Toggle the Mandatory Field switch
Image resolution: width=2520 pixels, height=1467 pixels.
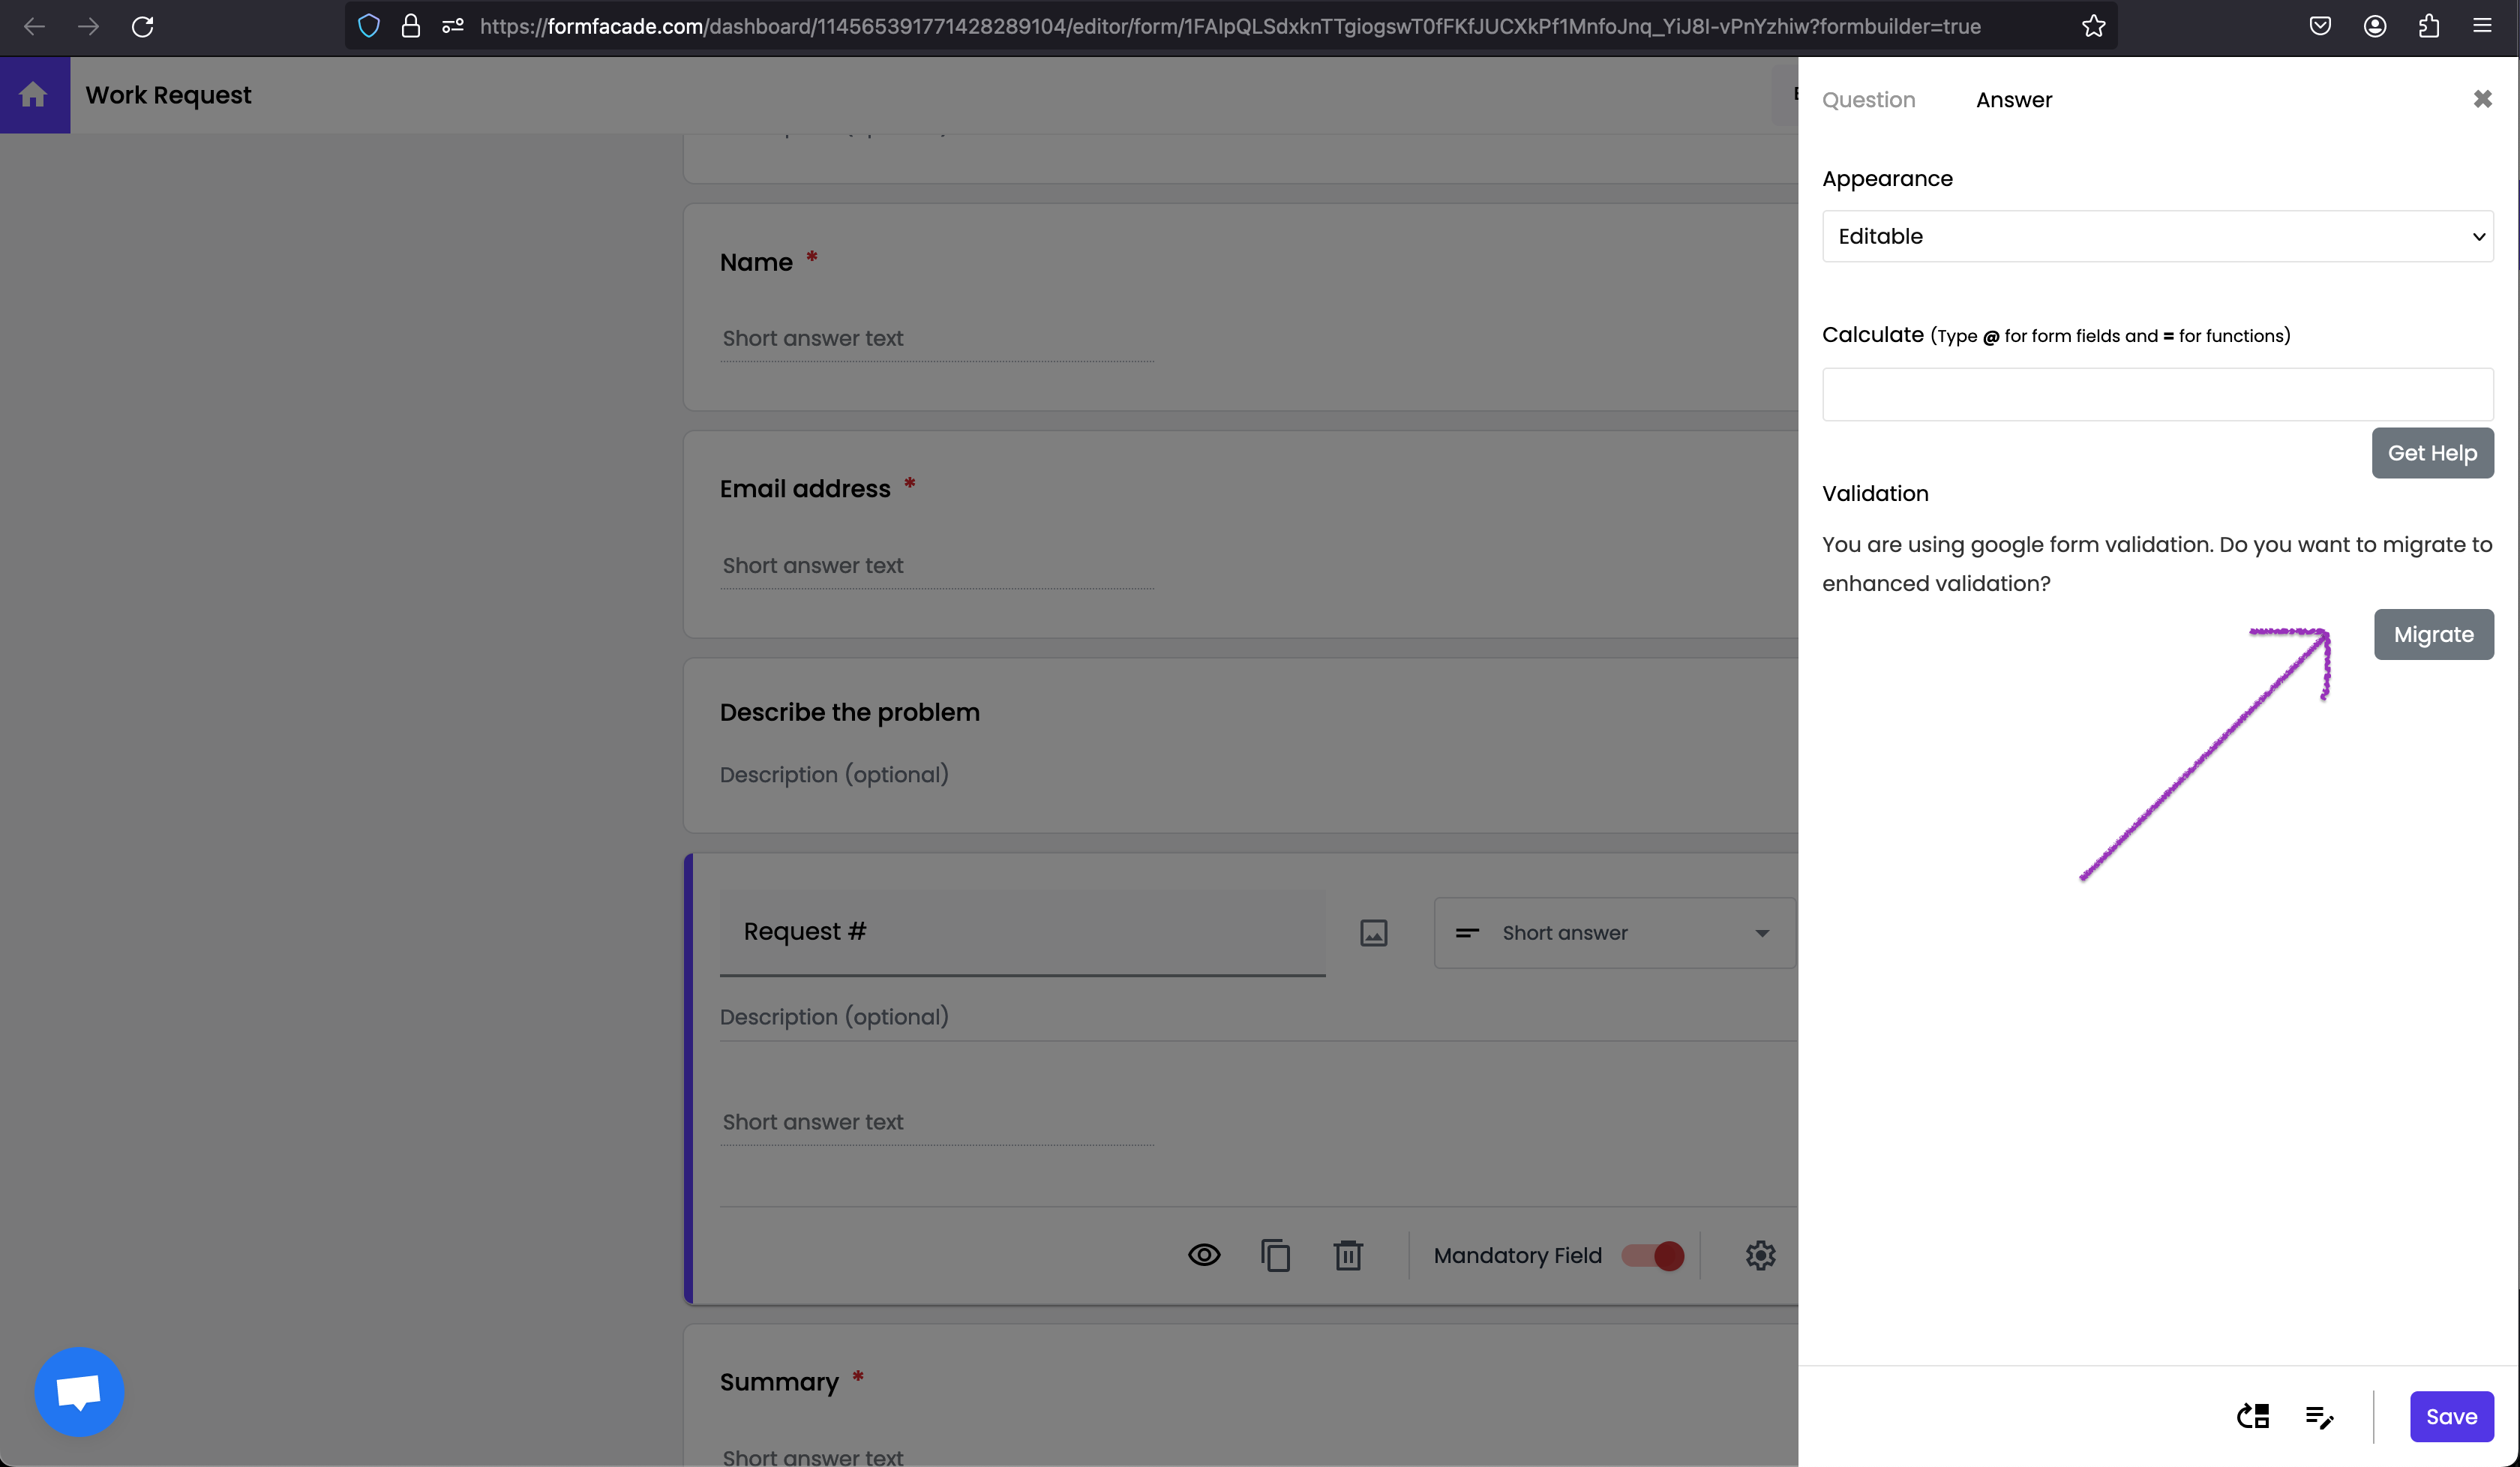click(x=1653, y=1255)
